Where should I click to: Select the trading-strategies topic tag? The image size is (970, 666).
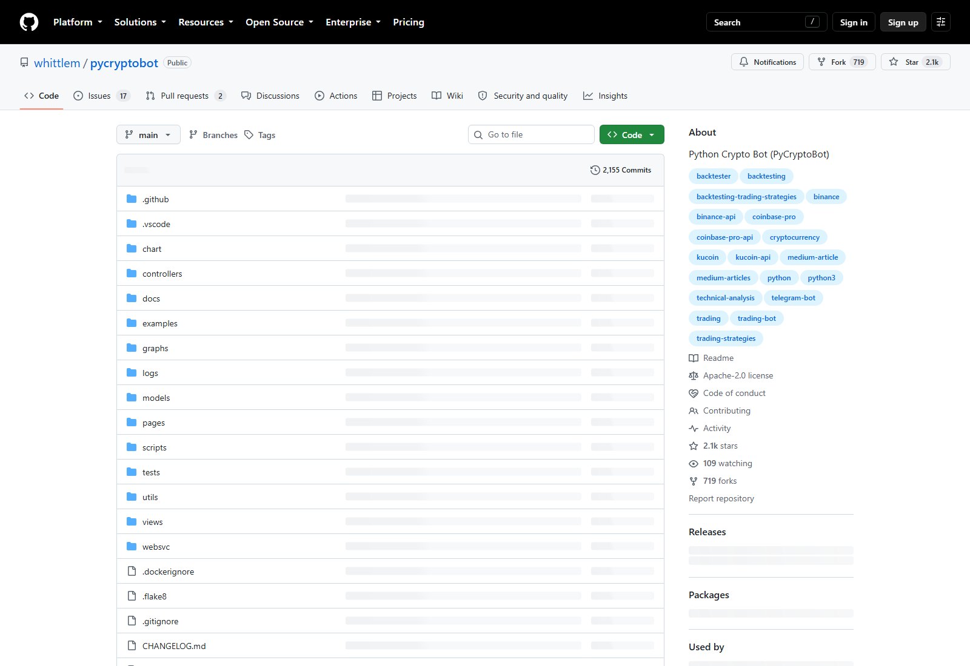726,338
